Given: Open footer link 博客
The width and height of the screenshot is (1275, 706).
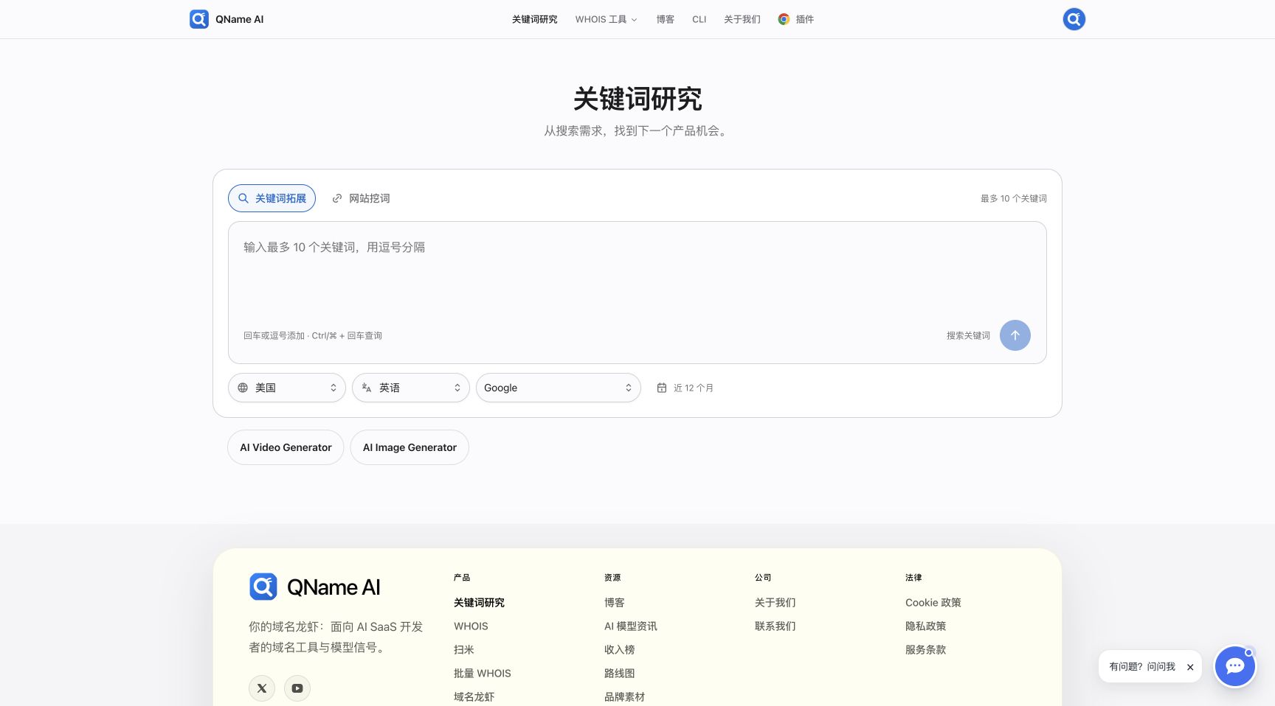Looking at the screenshot, I should (x=615, y=603).
